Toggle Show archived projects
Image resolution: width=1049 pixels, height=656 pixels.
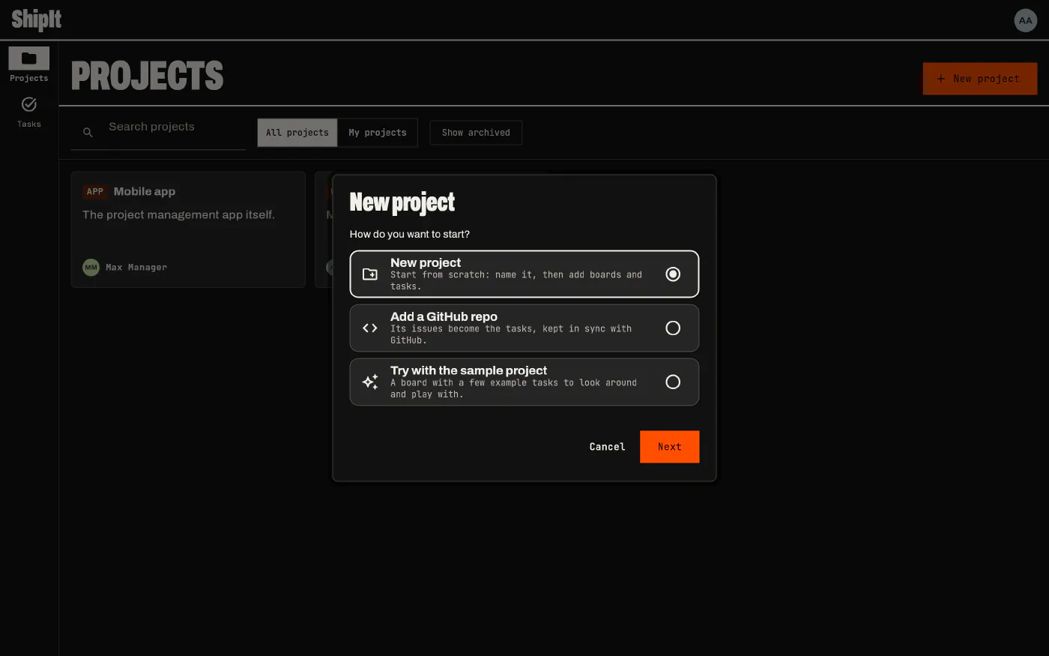coord(476,133)
